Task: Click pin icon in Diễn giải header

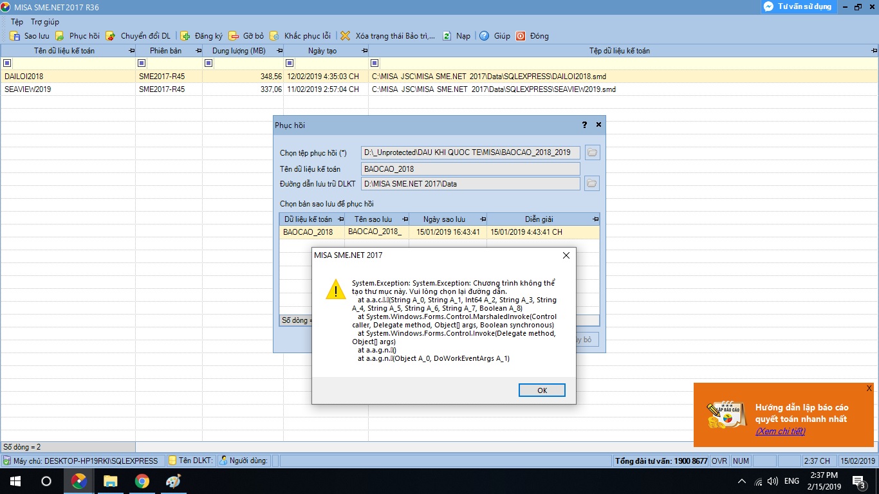Action: pyautogui.click(x=595, y=219)
